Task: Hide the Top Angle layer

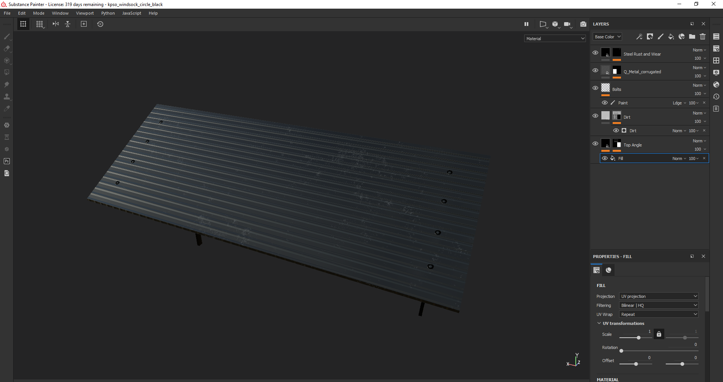Action: click(x=595, y=144)
